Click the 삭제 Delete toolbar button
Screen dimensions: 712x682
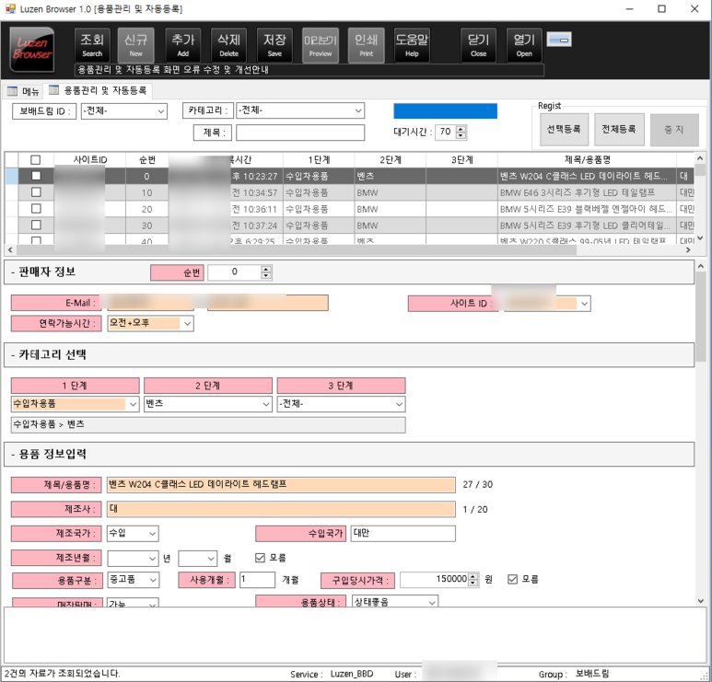coord(228,45)
